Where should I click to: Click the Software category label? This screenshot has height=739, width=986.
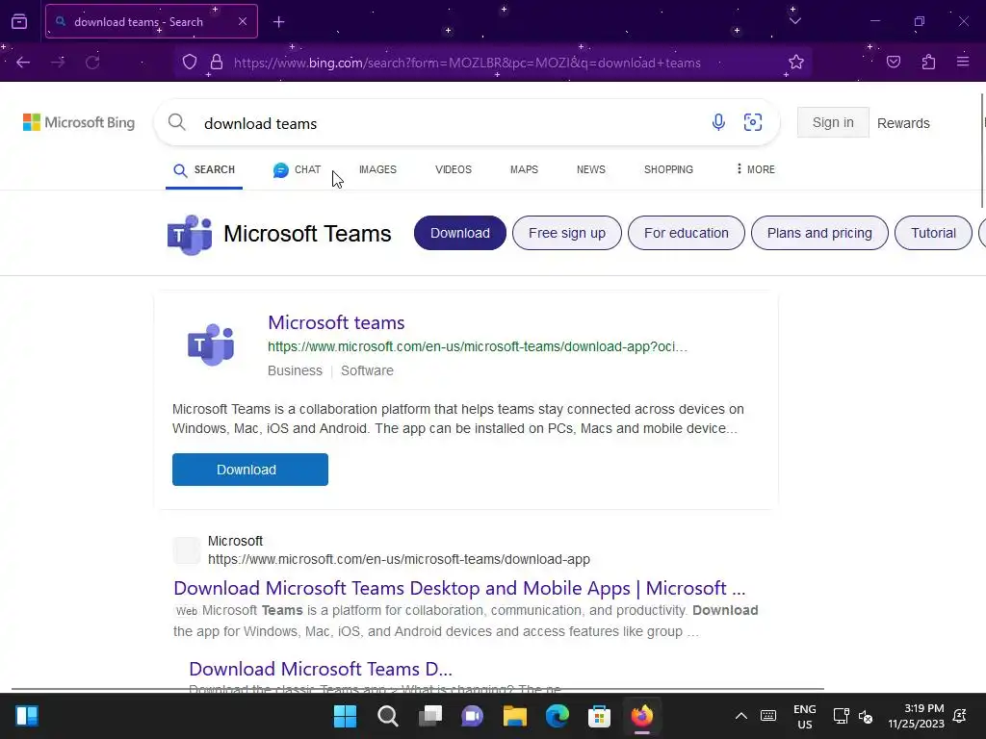[x=367, y=370]
